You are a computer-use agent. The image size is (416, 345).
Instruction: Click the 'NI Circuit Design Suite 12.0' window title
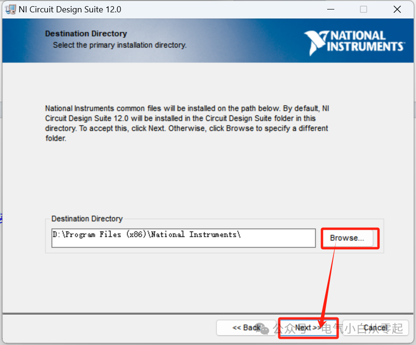point(70,9)
